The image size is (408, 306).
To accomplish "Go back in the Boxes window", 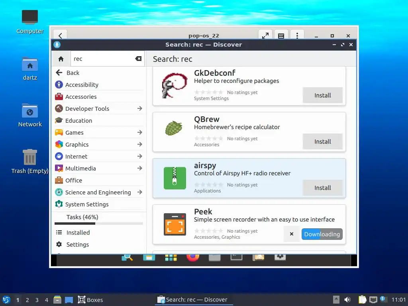I will pos(61,35).
